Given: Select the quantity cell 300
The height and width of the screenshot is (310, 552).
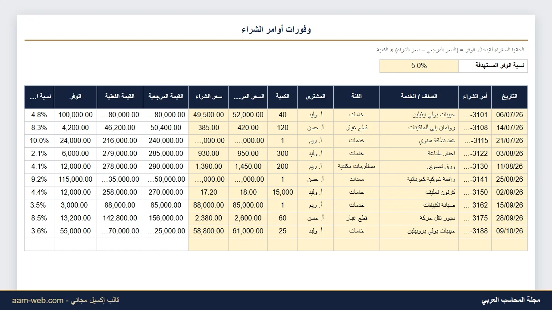Looking at the screenshot, I should pyautogui.click(x=282, y=154).
